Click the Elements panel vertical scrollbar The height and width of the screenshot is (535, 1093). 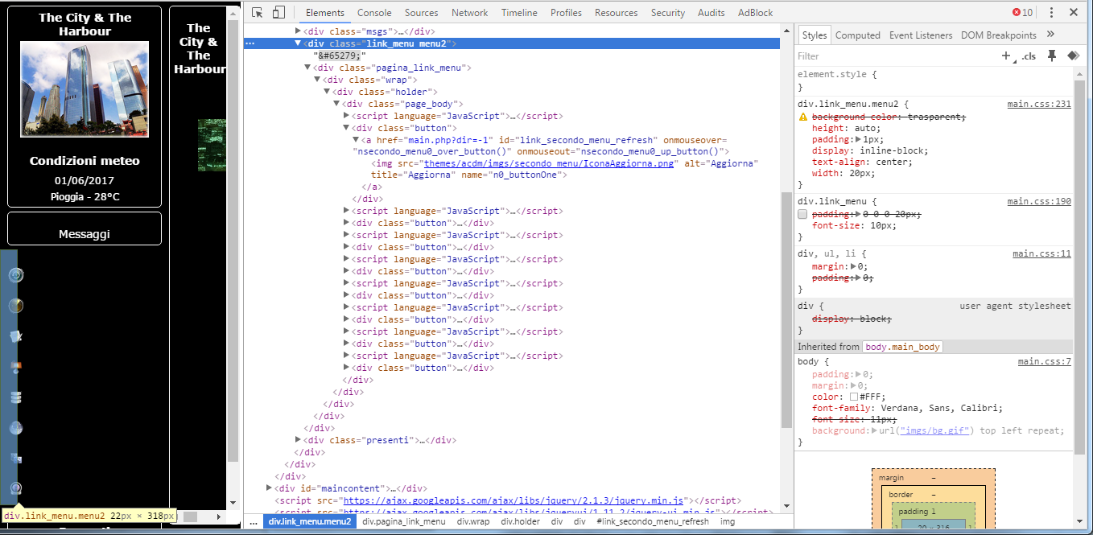[786, 310]
